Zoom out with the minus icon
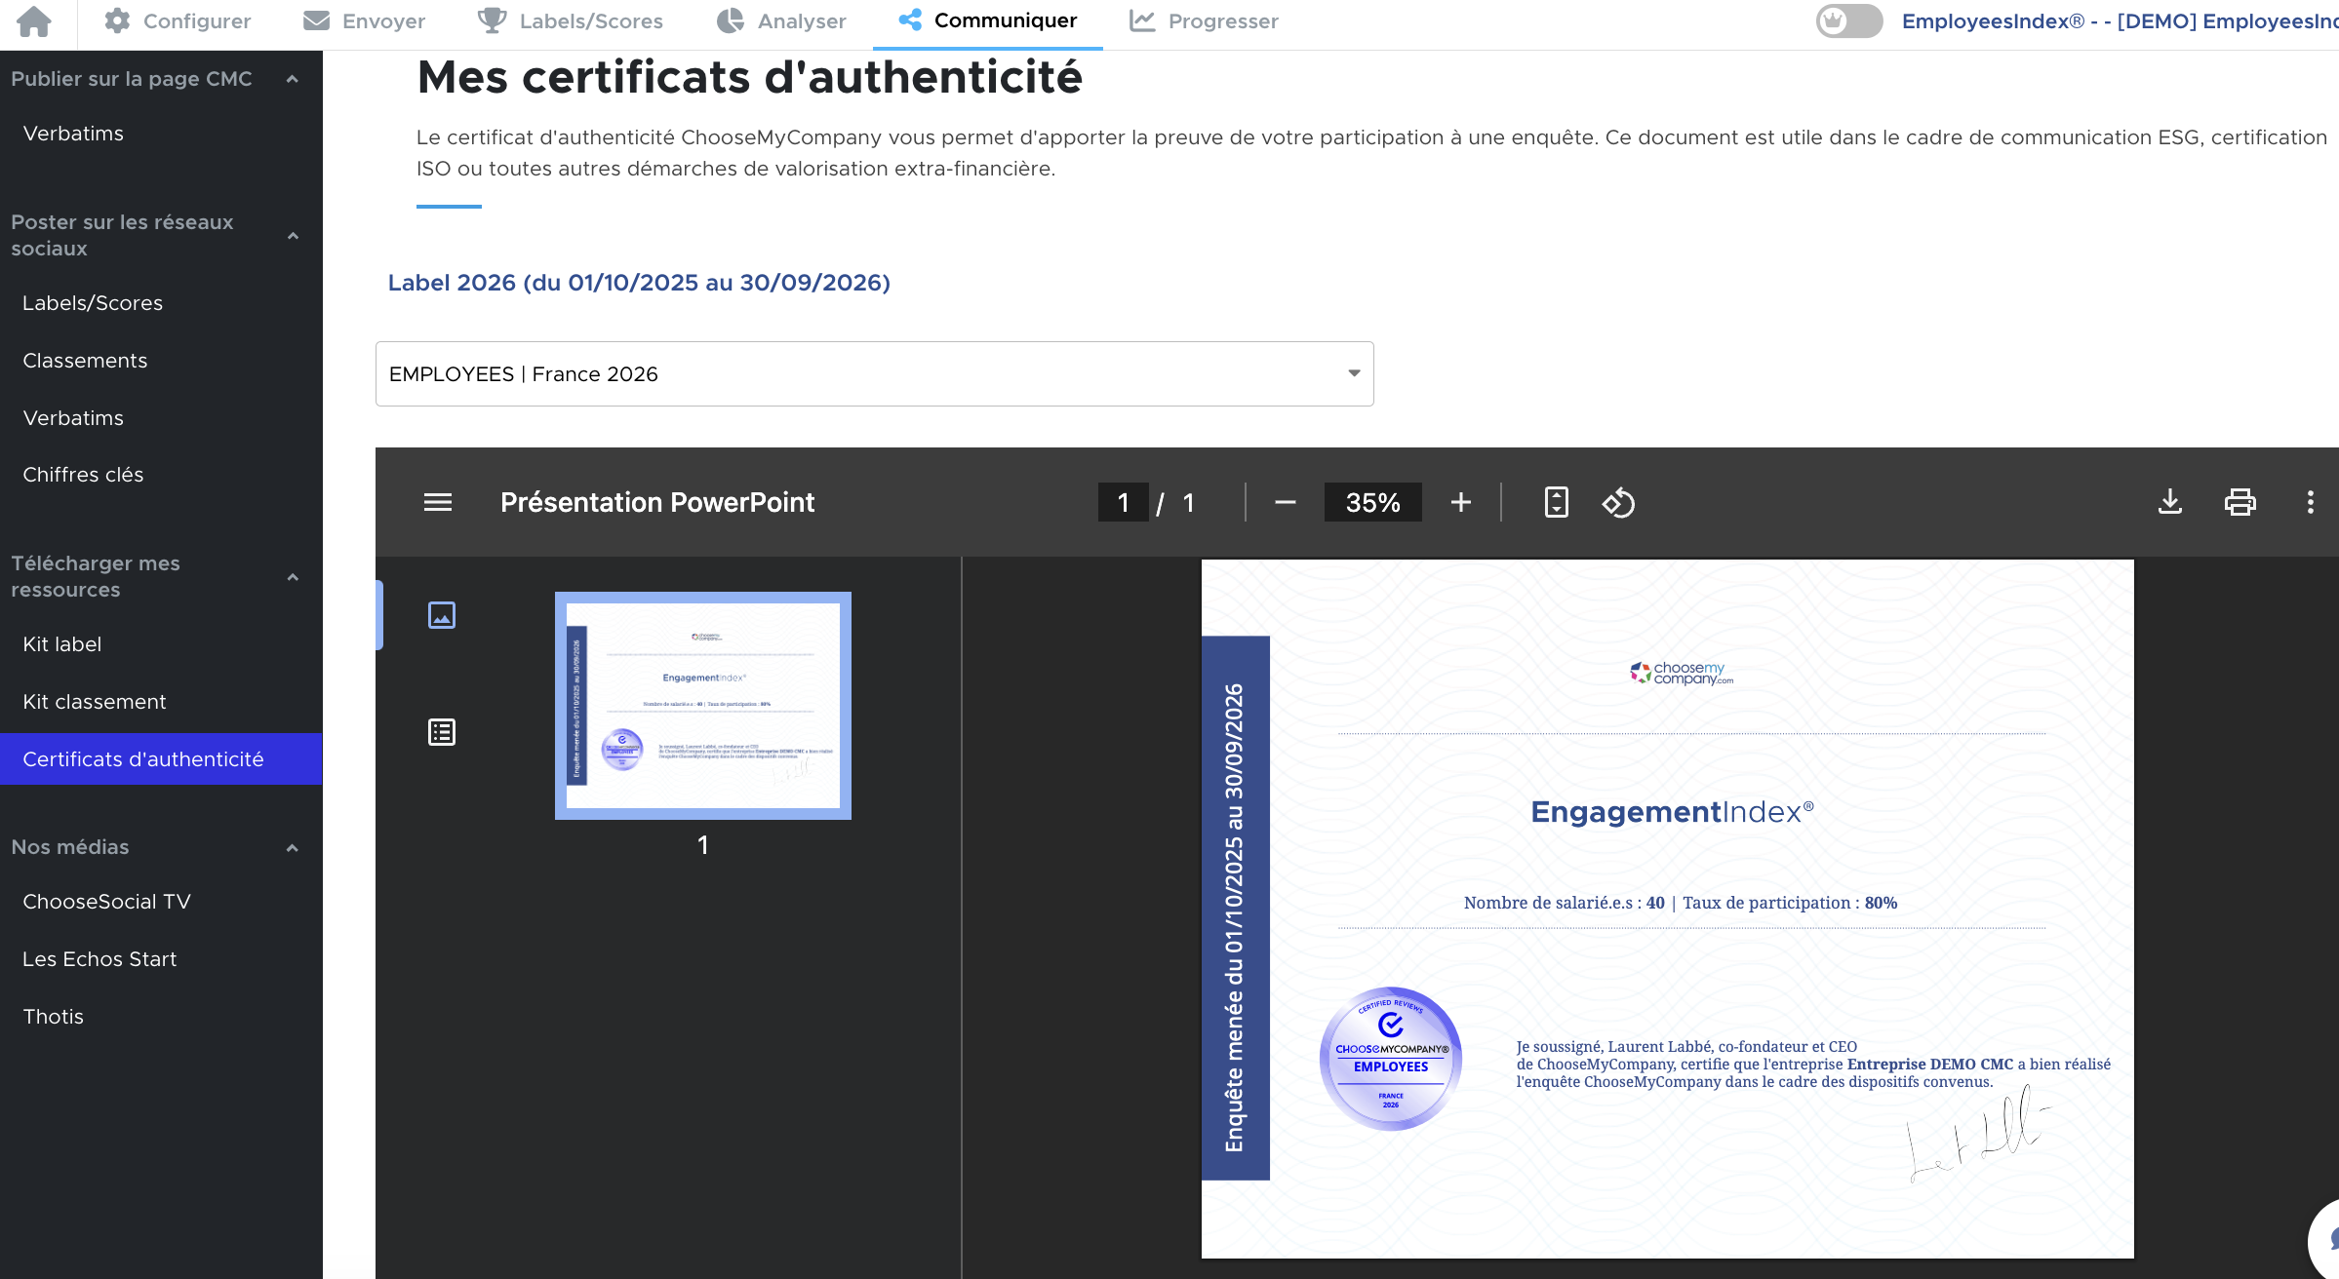The height and width of the screenshot is (1279, 2339). (1285, 503)
